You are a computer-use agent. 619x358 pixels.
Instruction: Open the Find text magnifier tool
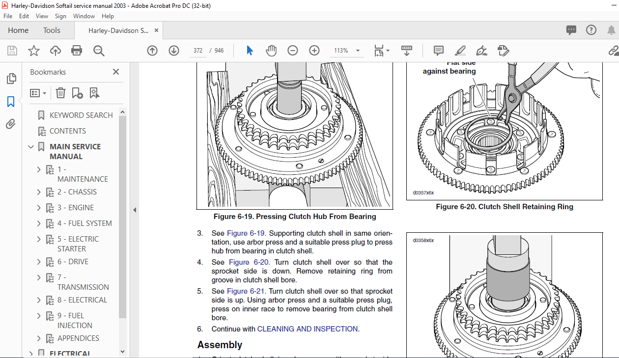[99, 51]
